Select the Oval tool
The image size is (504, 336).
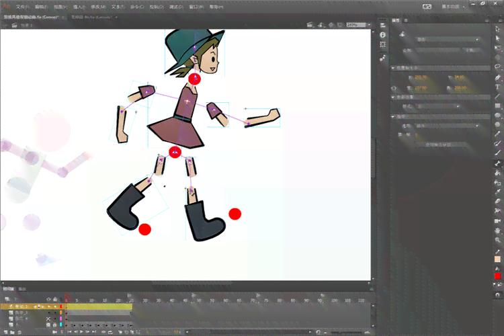(497, 115)
